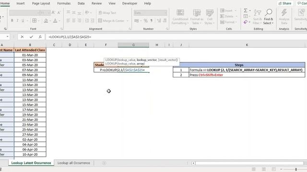Image resolution: width=307 pixels, height=172 pixels.
Task: Toggle Italic formatting
Action: click(17, 21)
